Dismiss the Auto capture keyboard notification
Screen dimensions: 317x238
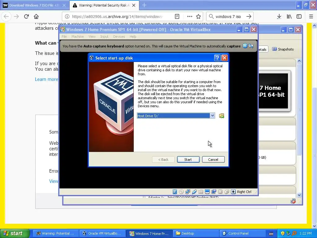click(245, 46)
